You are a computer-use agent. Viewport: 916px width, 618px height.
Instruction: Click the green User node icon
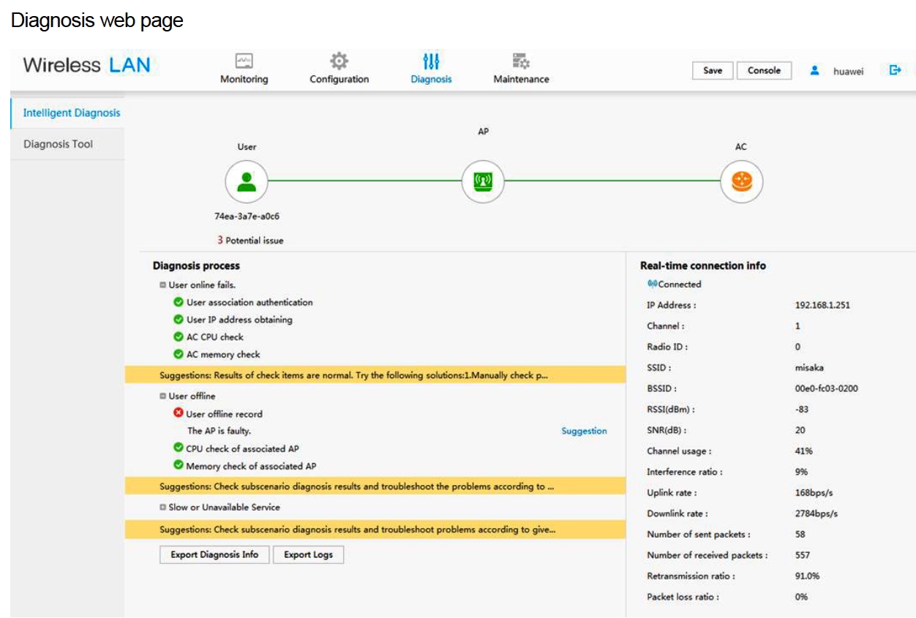pyautogui.click(x=247, y=181)
